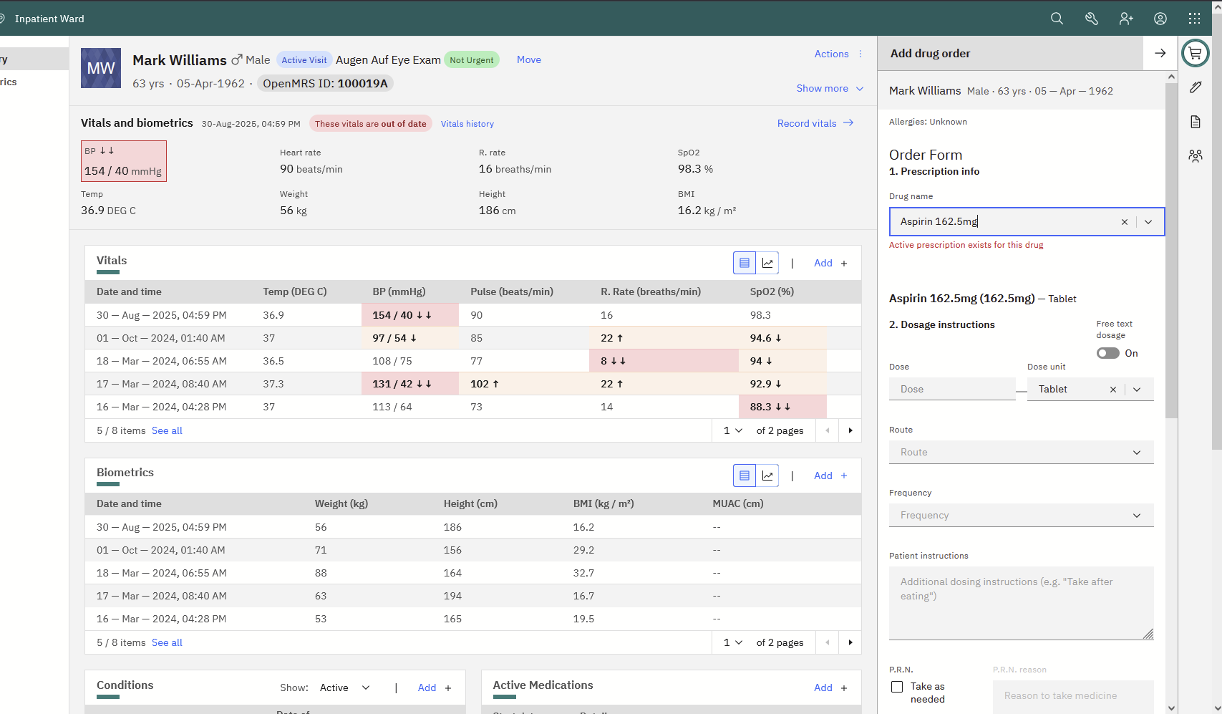This screenshot has height=714, width=1222.
Task: Open the Frequency dropdown
Action: click(x=1021, y=515)
